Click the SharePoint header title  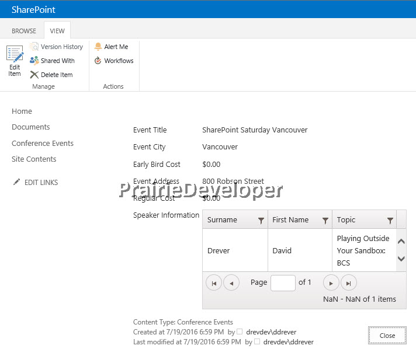[33, 9]
